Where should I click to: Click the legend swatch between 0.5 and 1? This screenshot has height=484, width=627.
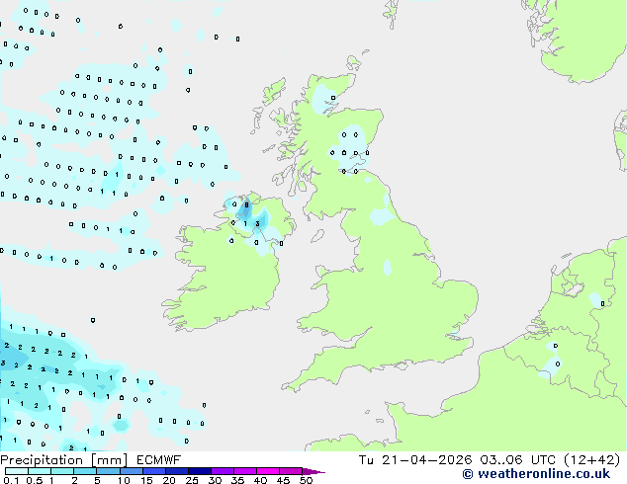point(40,471)
